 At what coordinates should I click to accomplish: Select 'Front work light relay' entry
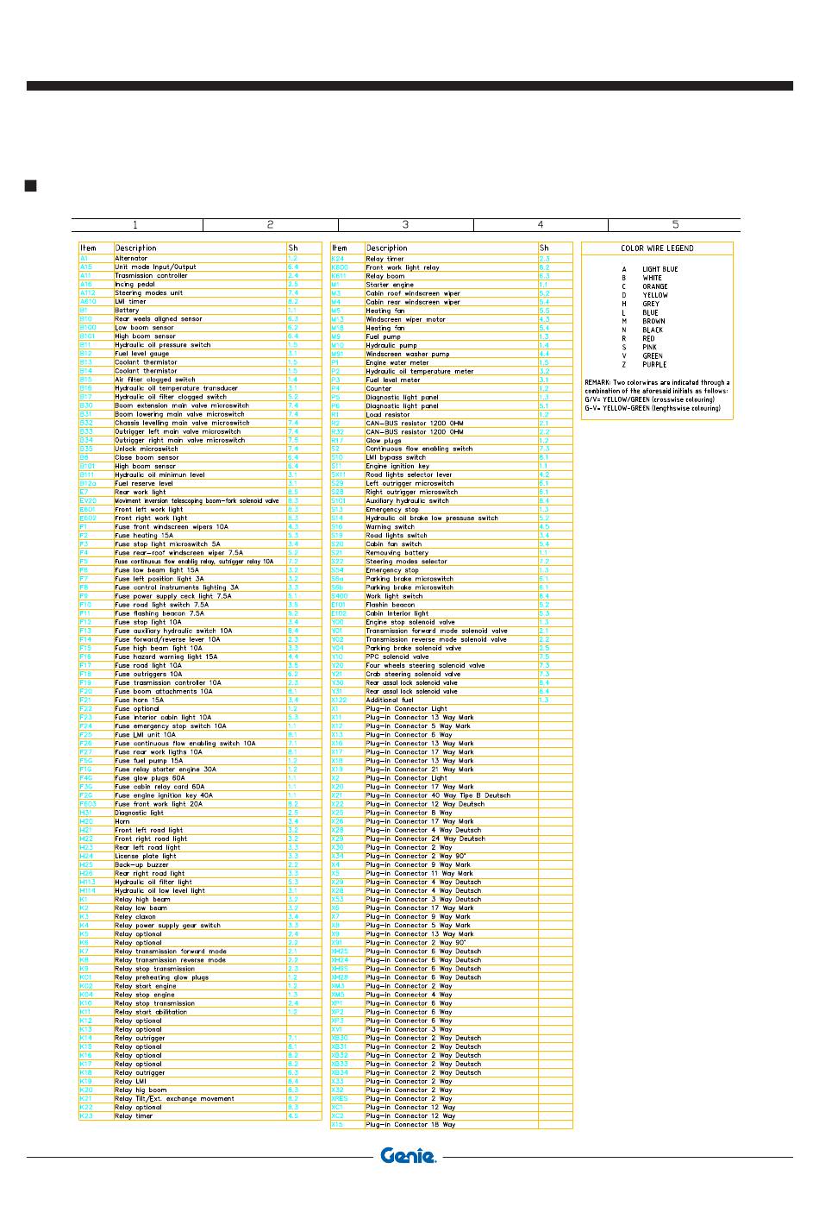pyautogui.click(x=452, y=267)
